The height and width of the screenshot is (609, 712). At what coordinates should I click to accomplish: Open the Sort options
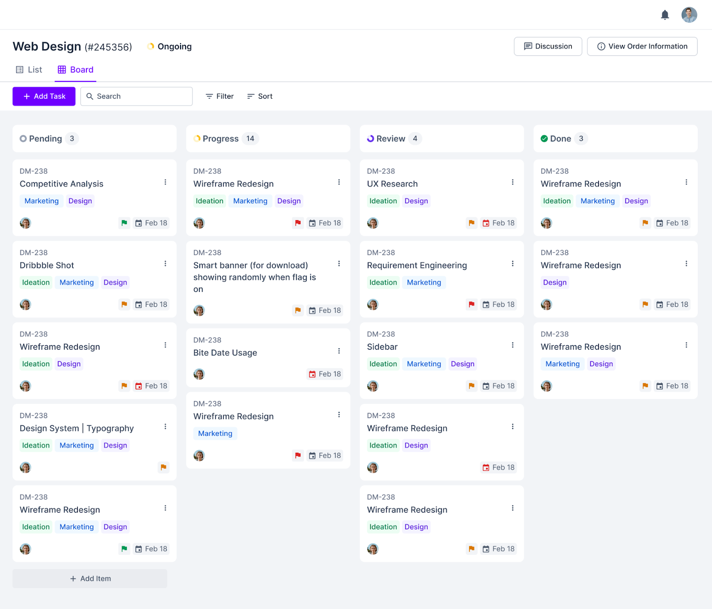[x=259, y=96]
